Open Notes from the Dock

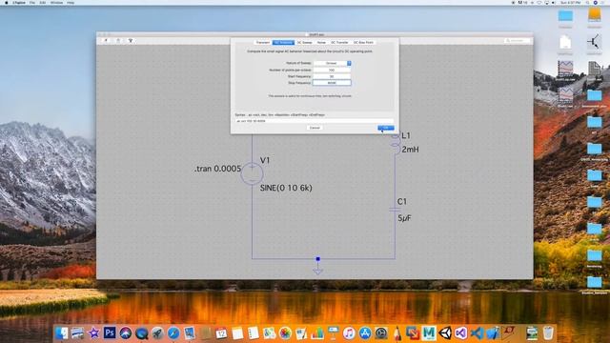(x=237, y=333)
